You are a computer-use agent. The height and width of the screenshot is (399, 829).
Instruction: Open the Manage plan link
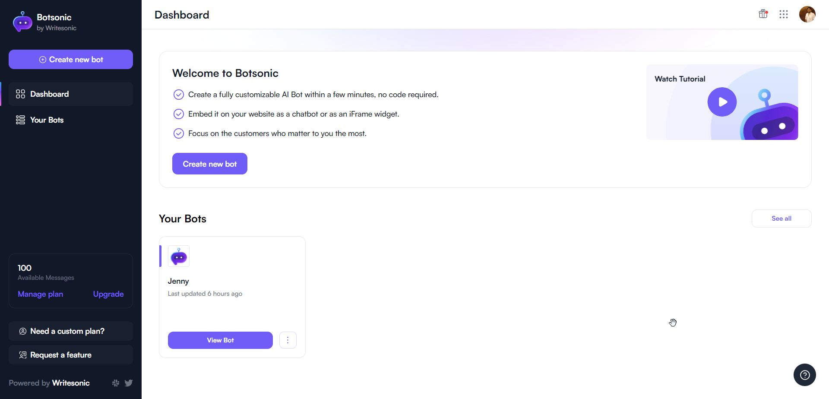(40, 294)
